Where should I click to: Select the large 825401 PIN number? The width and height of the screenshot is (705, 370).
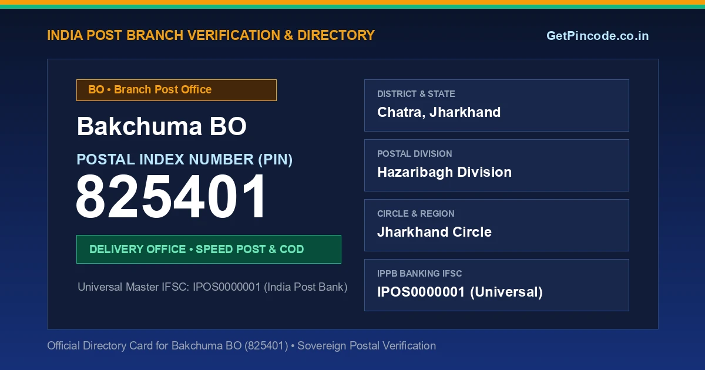coord(171,198)
